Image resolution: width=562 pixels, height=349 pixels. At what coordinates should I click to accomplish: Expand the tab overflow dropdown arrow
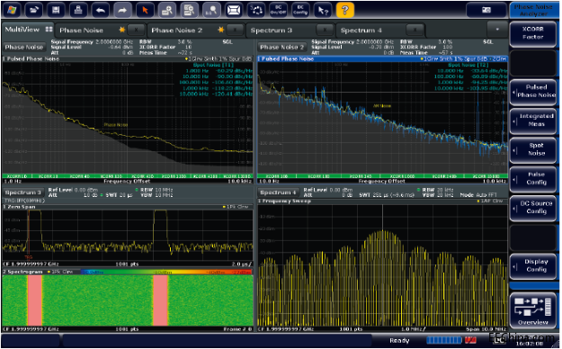pos(497,29)
